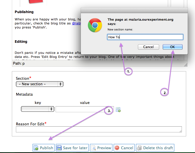This screenshot has height=153, width=195.
Task: Click the floppy disk Save icon
Action: click(59, 148)
